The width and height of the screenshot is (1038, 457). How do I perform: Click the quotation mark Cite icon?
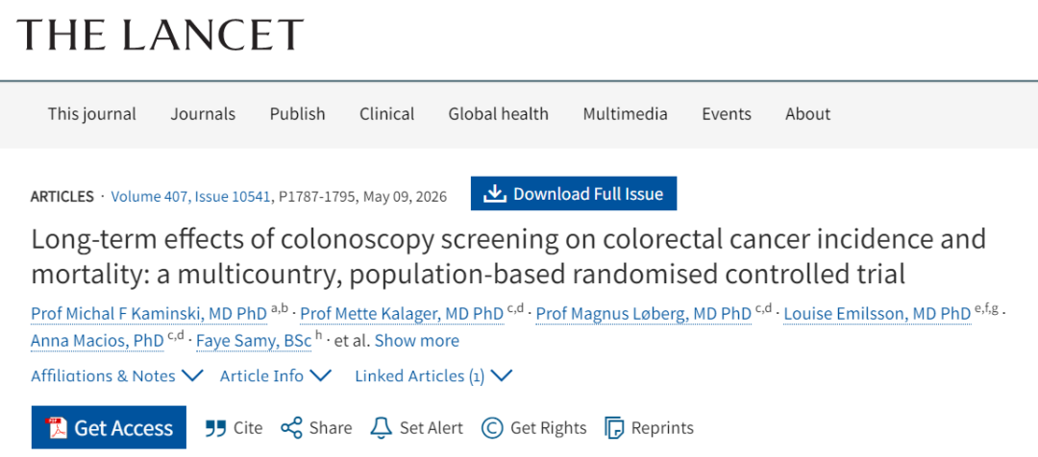(x=215, y=428)
